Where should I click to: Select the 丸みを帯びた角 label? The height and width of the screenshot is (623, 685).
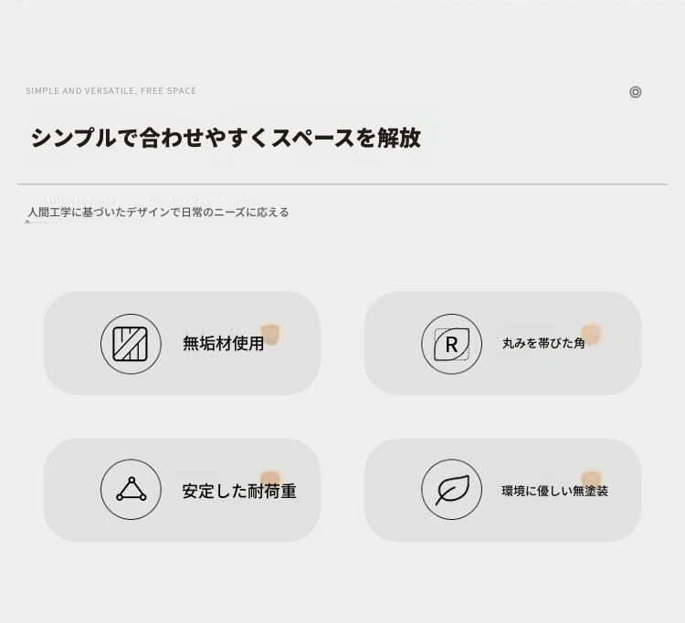(543, 343)
